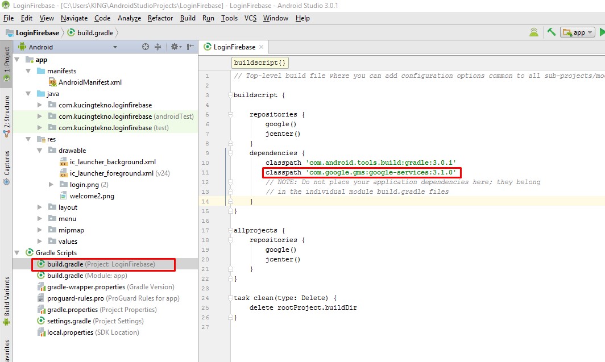Click the 'delete rootProject.buildDir' code line
This screenshot has height=362, width=605.
[303, 307]
